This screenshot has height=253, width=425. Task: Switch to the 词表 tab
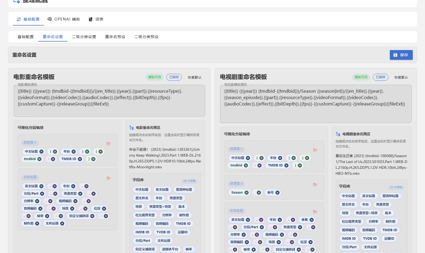96,19
